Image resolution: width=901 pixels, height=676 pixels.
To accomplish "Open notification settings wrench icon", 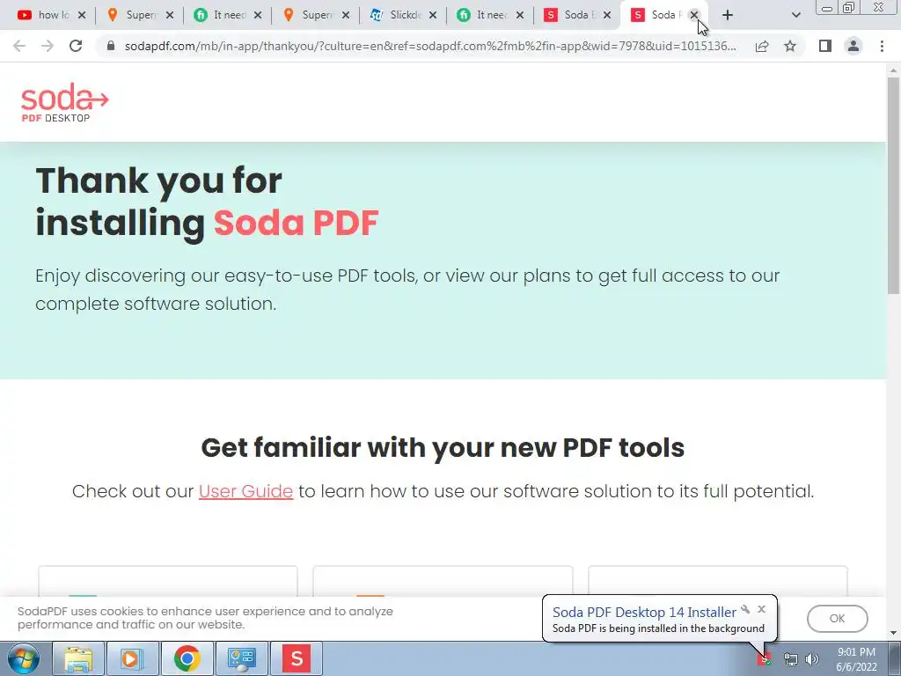I will point(745,609).
